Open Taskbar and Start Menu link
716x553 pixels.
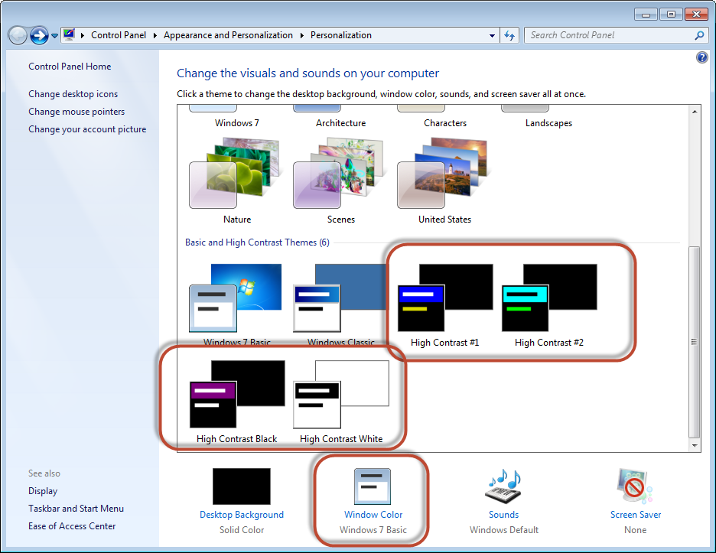pos(76,508)
